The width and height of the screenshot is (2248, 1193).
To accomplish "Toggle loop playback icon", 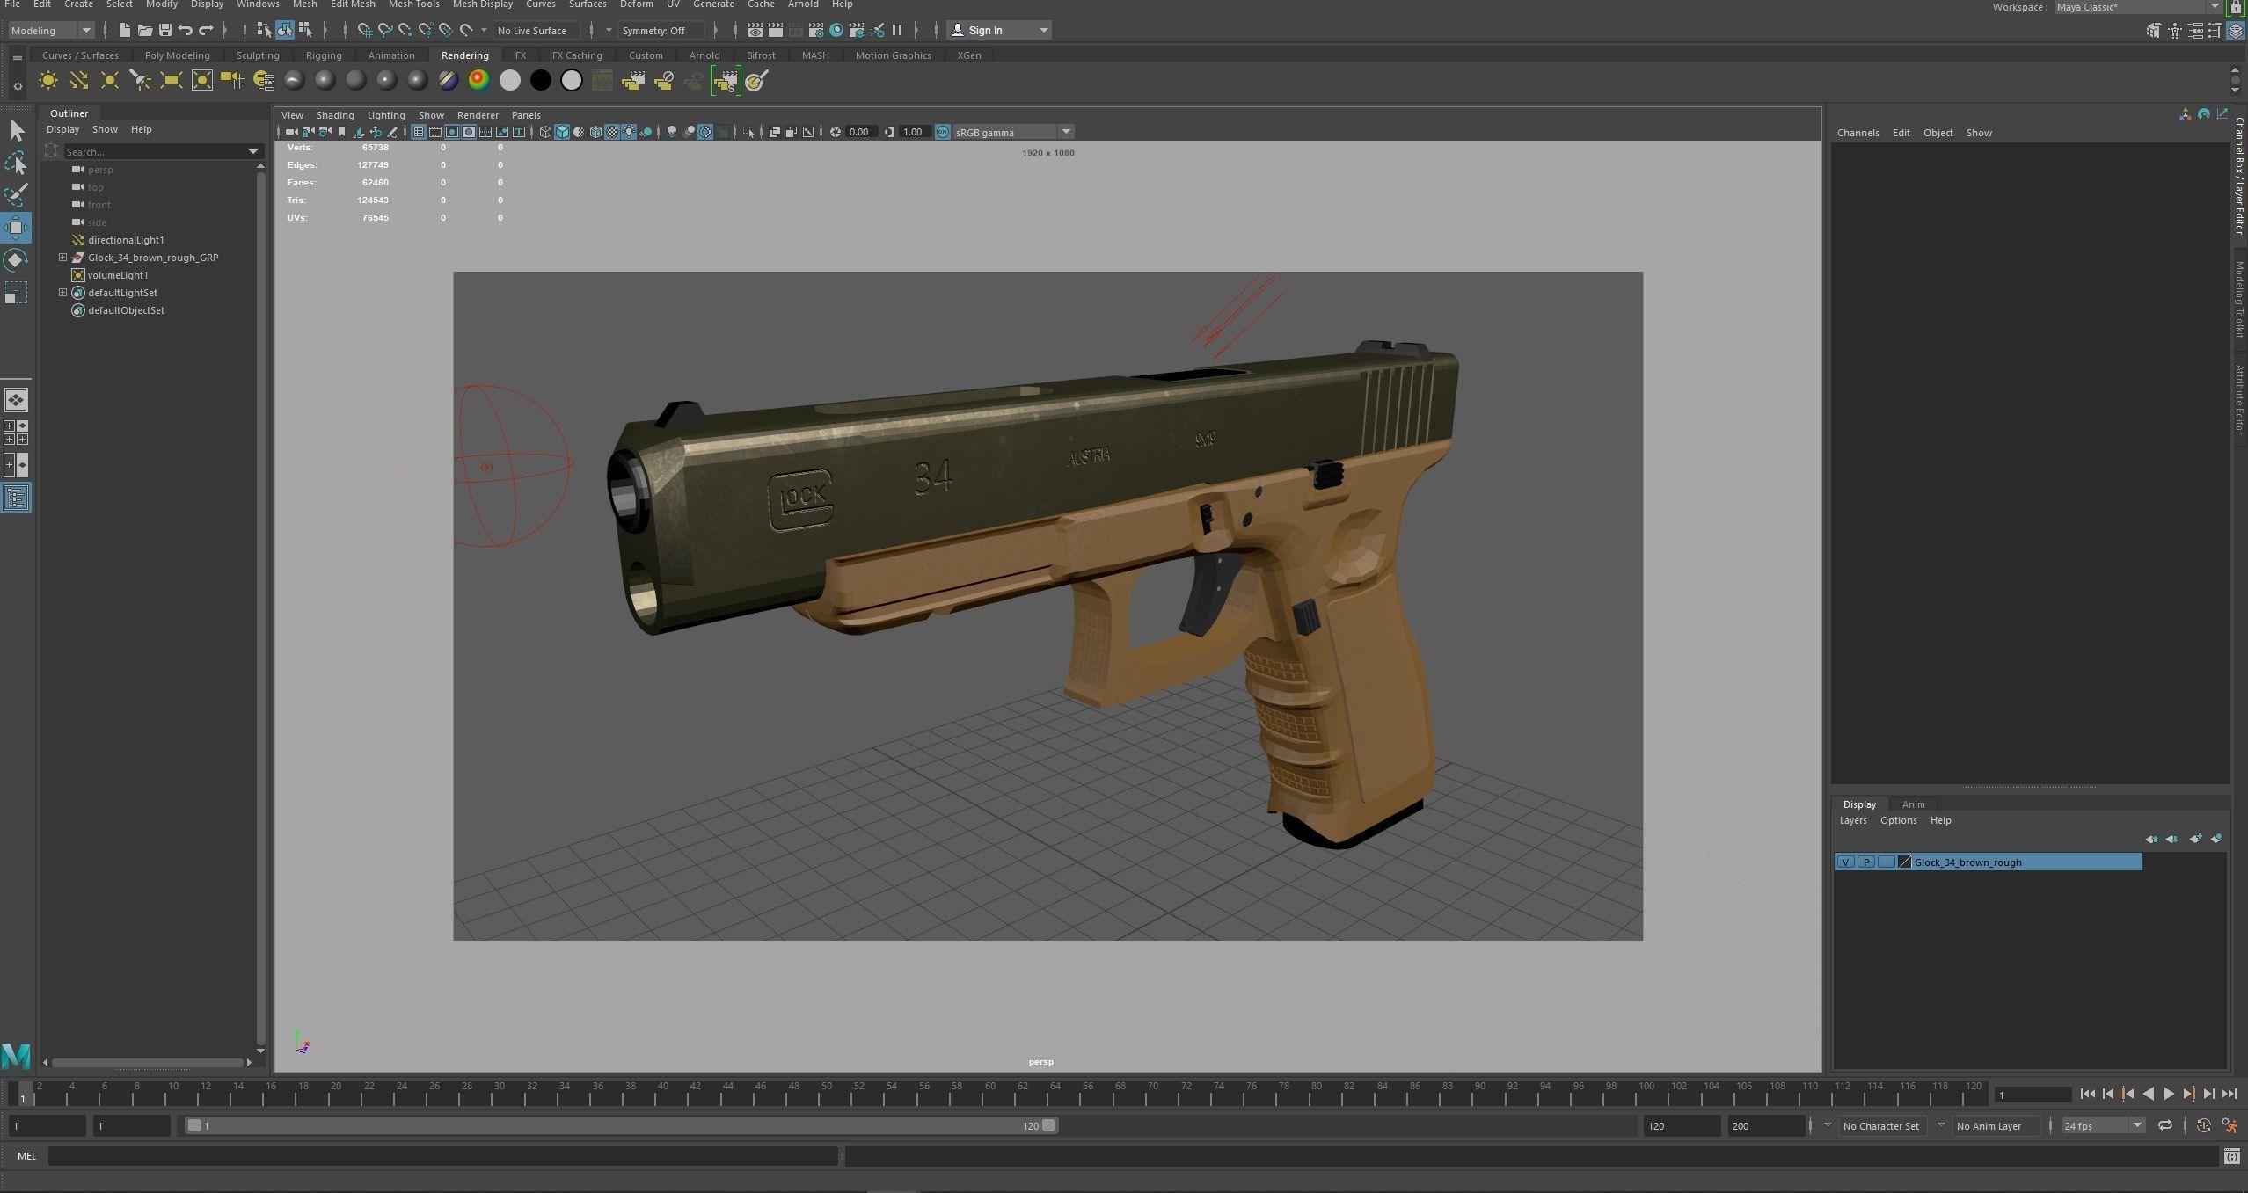I will [x=2165, y=1125].
